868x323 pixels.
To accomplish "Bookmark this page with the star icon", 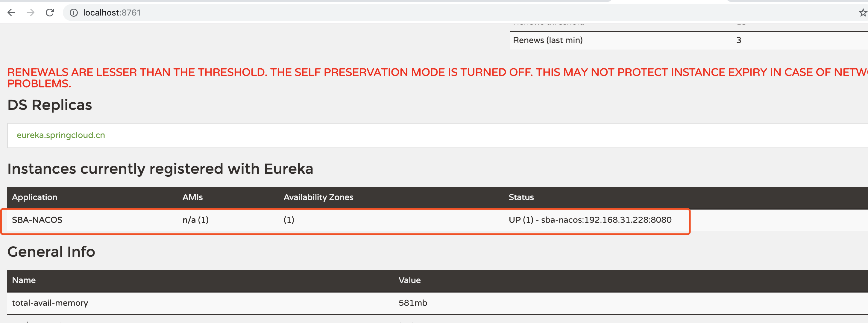I will click(863, 13).
